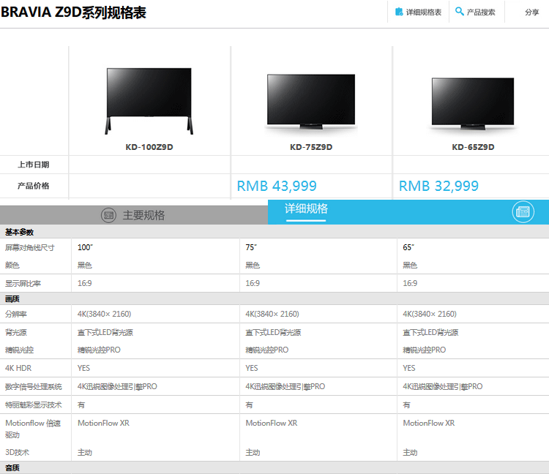Click the 数字信号处理系统 row label

[x=33, y=386]
